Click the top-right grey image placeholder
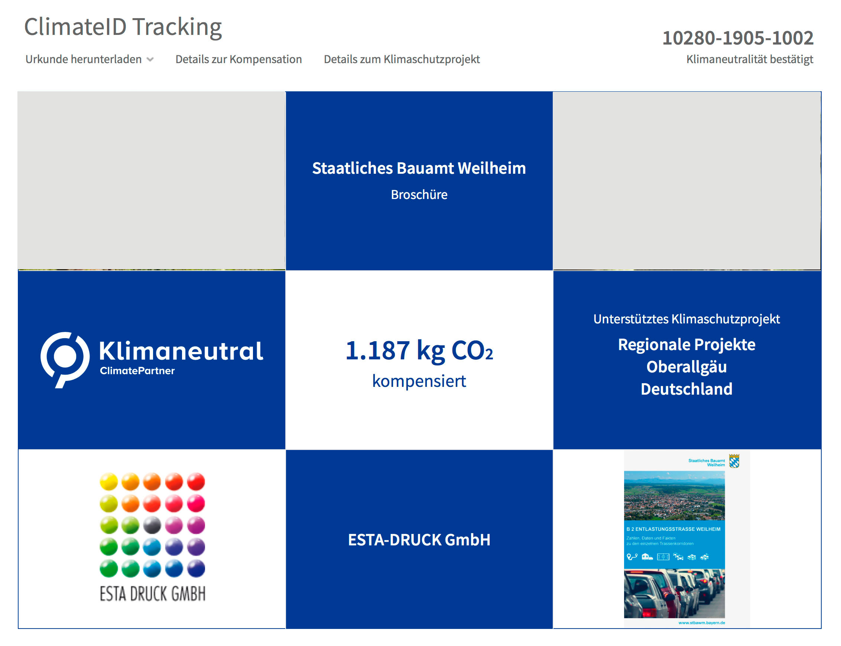This screenshot has width=841, height=646. coord(686,180)
